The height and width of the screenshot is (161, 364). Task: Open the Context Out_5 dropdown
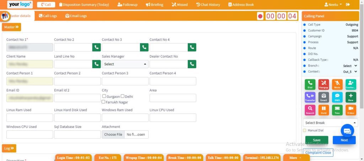[350, 72]
